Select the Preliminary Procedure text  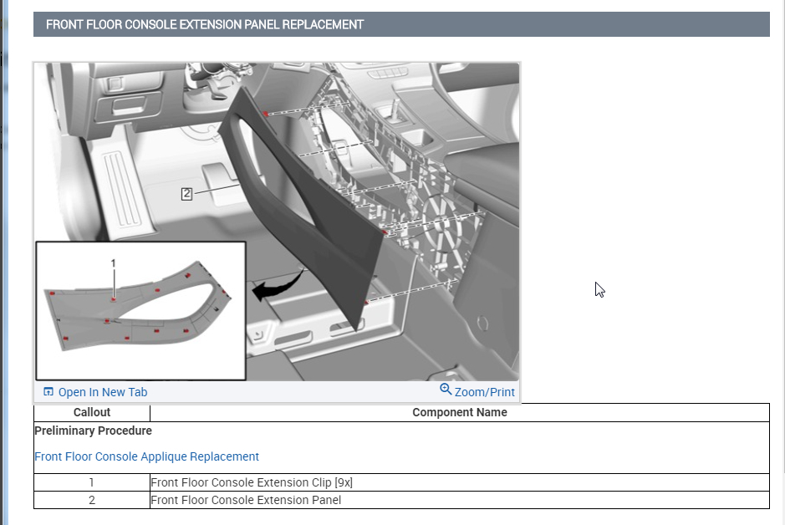click(x=93, y=431)
